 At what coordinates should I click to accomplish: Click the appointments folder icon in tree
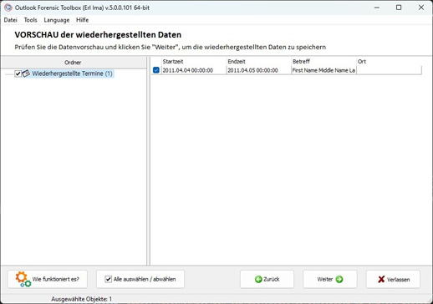point(26,73)
